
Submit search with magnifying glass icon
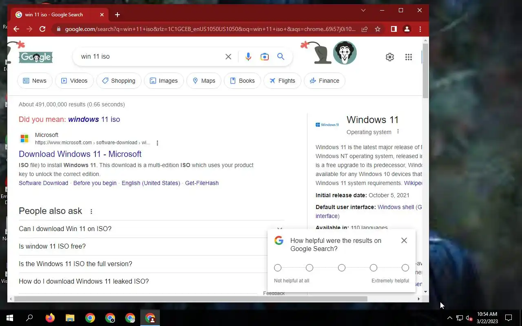pyautogui.click(x=281, y=57)
